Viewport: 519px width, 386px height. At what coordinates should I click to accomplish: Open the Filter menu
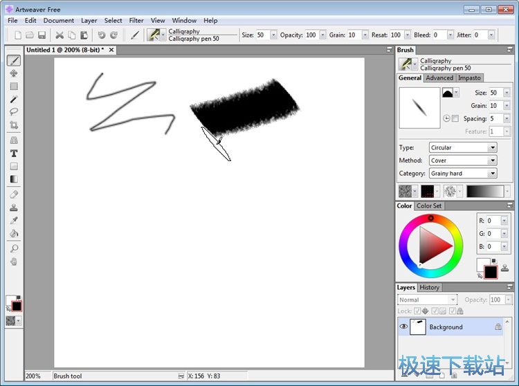(x=136, y=21)
